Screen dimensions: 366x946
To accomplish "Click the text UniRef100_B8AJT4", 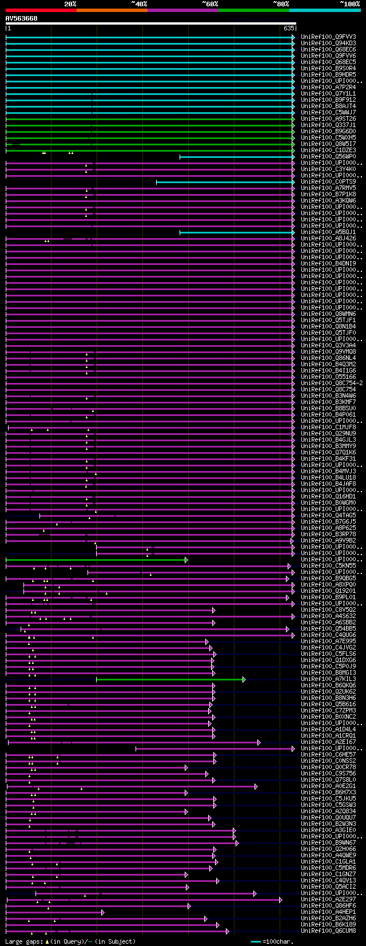I will 328,106.
